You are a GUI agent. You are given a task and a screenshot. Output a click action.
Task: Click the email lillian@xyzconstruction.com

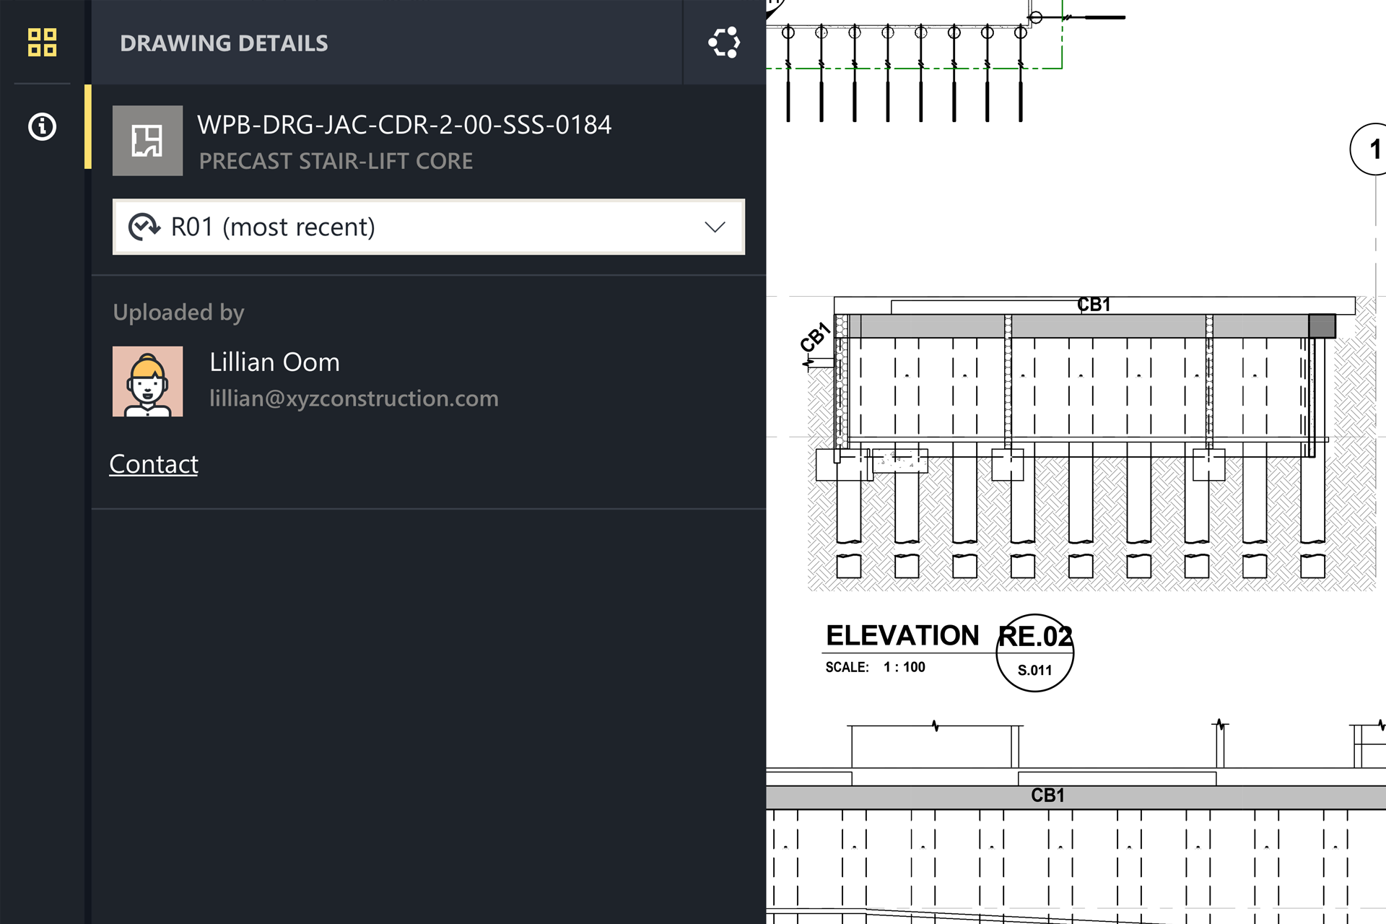[354, 398]
